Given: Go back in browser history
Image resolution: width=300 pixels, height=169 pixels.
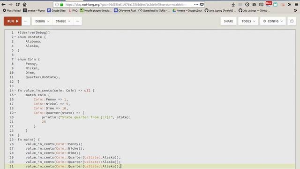Looking at the screenshot, I should click(4, 4).
